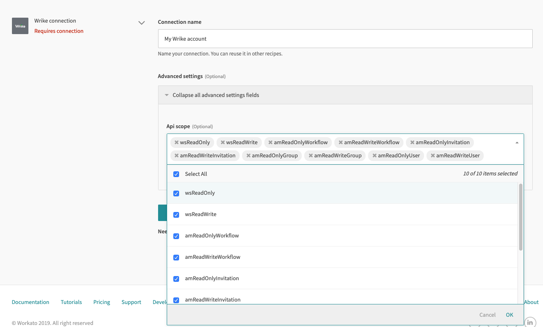Remove the amReadOnlyInvitation scope tag

(412, 142)
